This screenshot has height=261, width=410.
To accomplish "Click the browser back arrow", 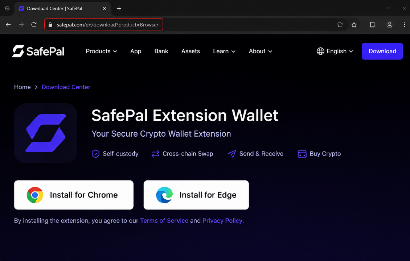I will tap(8, 25).
